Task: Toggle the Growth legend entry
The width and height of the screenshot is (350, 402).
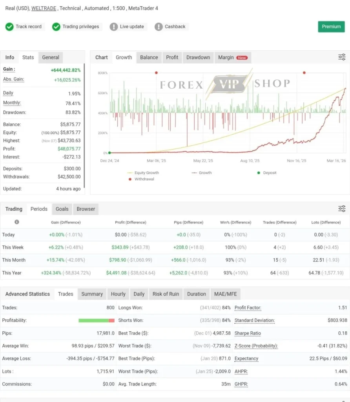Action: 202,173
